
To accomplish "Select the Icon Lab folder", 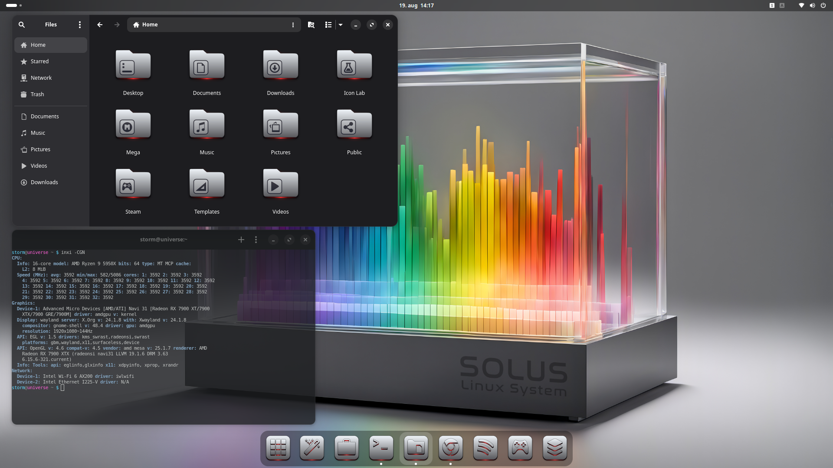I will 354,65.
